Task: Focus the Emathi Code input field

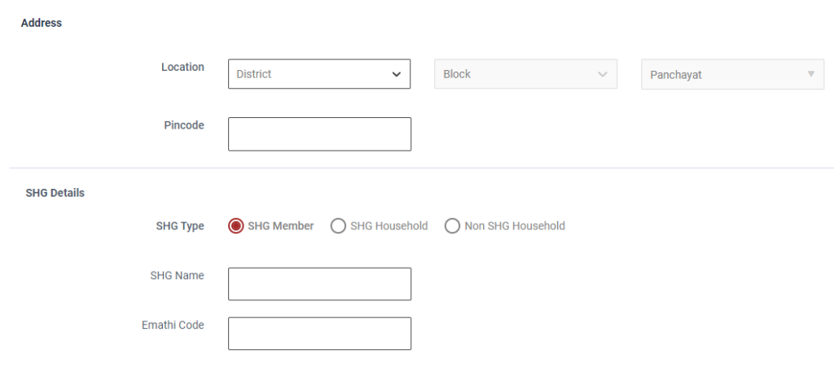Action: pyautogui.click(x=319, y=334)
